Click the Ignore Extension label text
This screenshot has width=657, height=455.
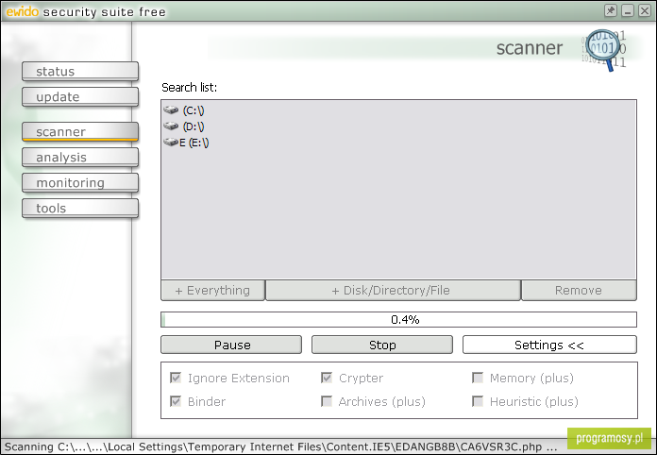239,378
